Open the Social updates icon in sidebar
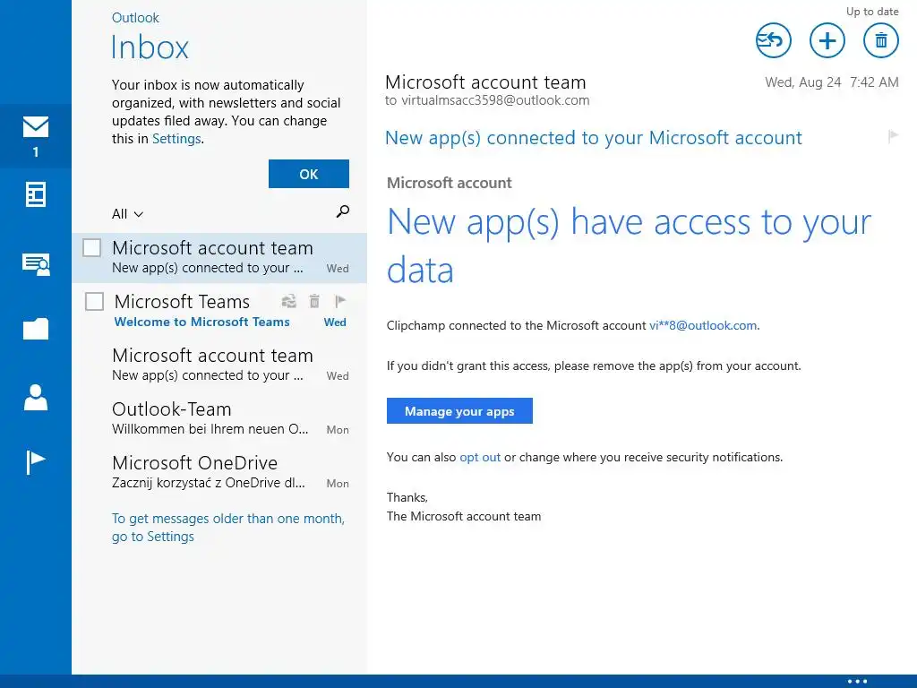 coord(36,264)
